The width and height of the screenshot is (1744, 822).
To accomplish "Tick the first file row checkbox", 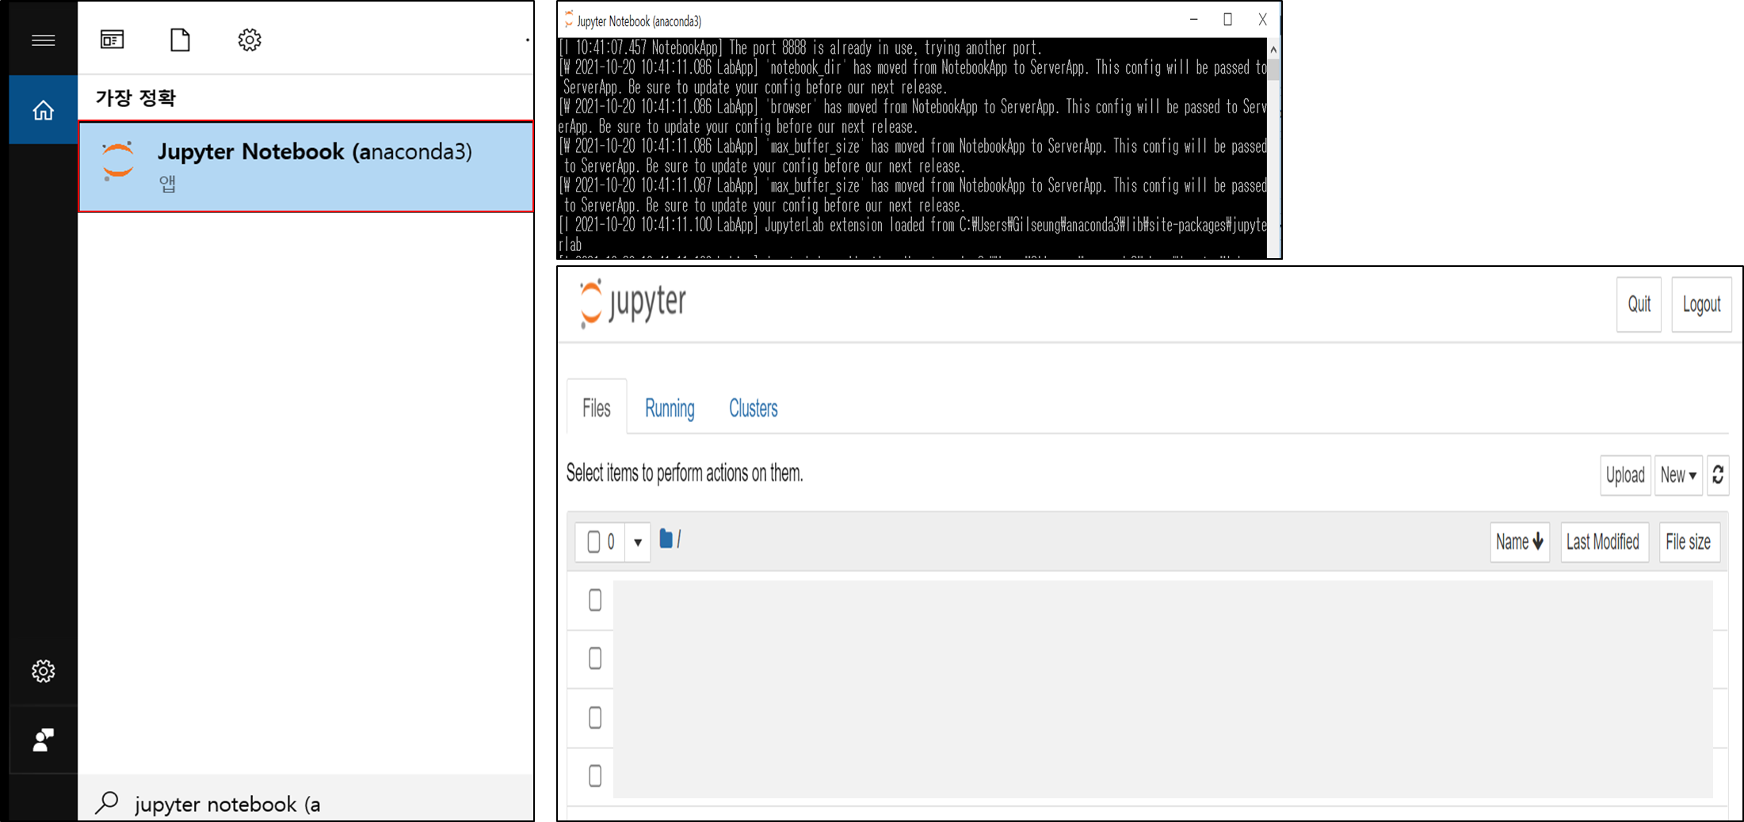I will coord(595,600).
